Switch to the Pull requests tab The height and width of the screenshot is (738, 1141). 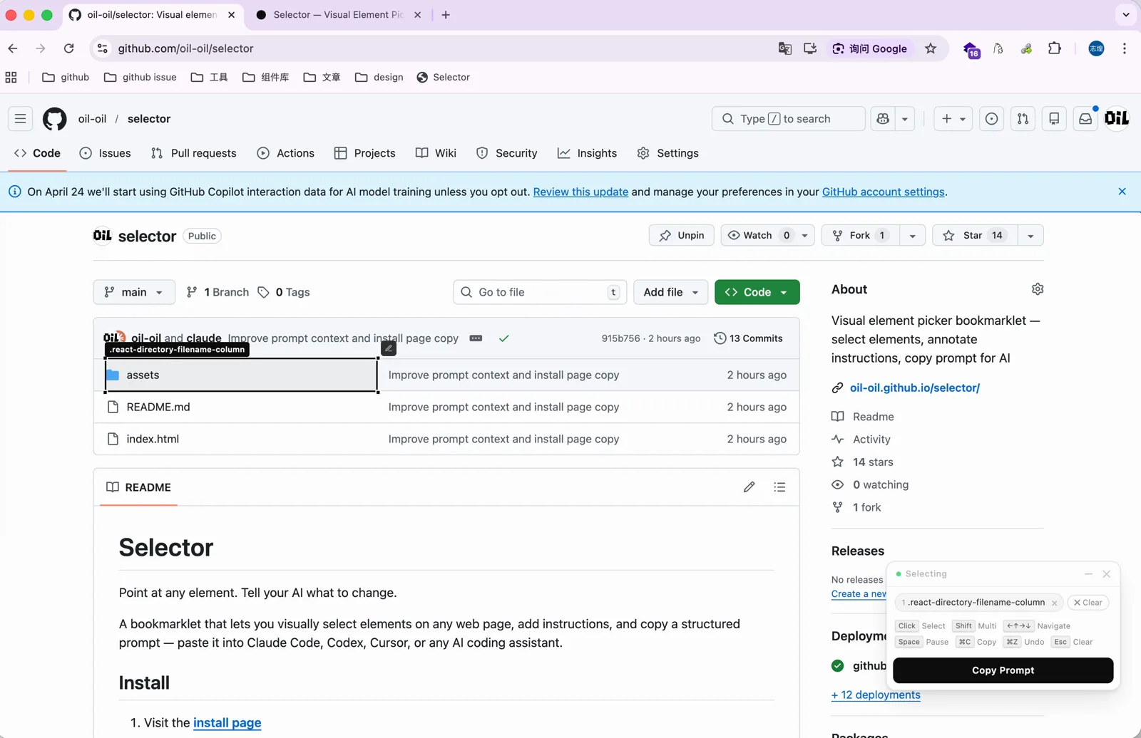[193, 153]
